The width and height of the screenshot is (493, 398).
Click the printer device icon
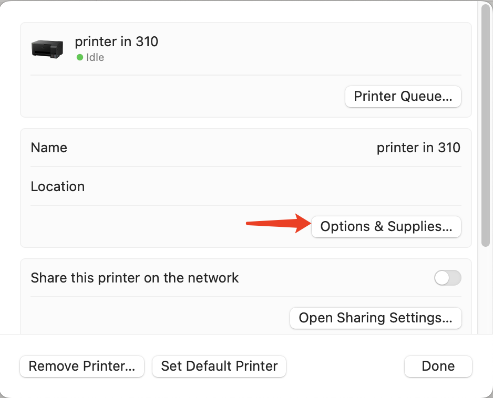coord(47,49)
